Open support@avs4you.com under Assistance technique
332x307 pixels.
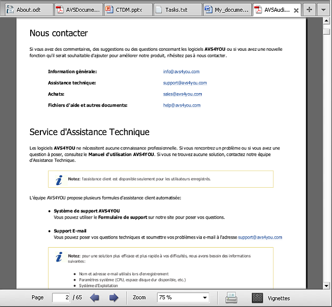(185, 83)
